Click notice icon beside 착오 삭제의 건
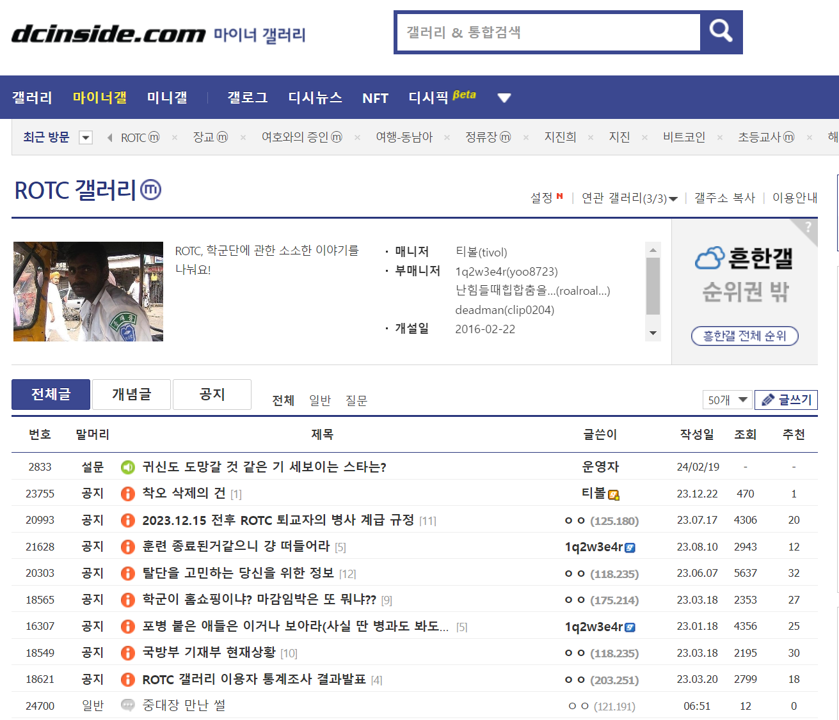 pyautogui.click(x=128, y=494)
